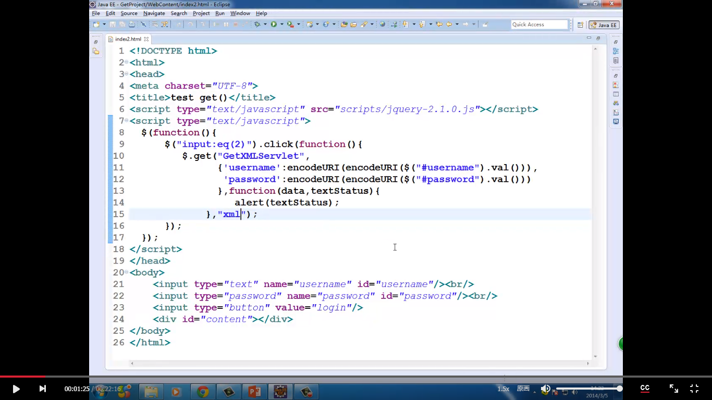712x400 pixels.
Task: Click the editor vertical scrollbar down arrow
Action: 596,357
